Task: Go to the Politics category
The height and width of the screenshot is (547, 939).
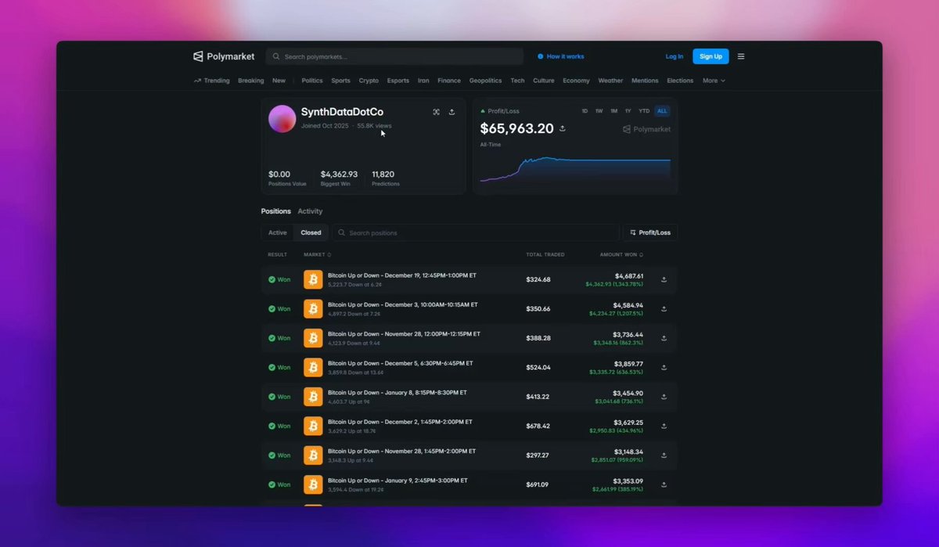Action: pyautogui.click(x=312, y=81)
